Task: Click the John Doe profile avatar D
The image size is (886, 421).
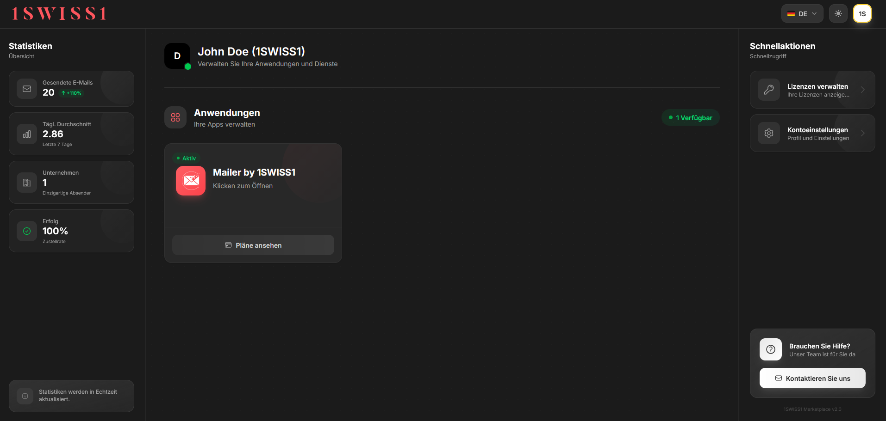Action: 177,56
